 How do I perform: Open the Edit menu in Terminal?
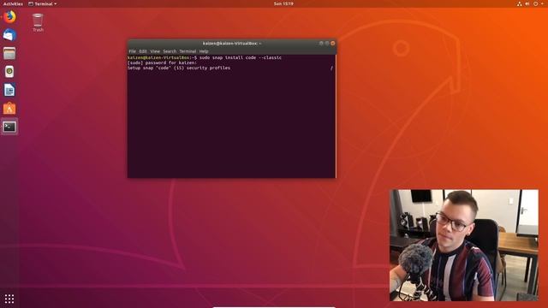point(143,51)
